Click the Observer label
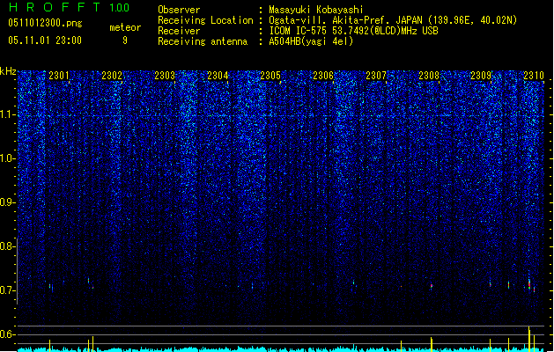This screenshot has height=352, width=554. pos(179,10)
